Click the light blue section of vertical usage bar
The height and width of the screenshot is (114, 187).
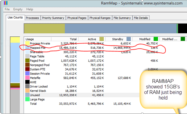pos(15,63)
